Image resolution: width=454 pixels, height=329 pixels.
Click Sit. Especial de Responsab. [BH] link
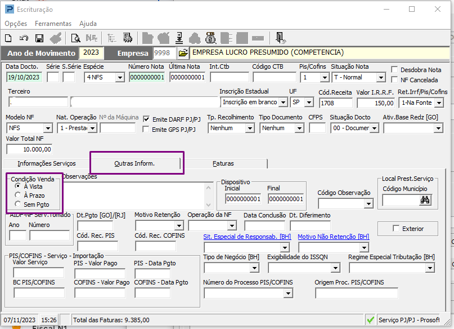coord(246,237)
